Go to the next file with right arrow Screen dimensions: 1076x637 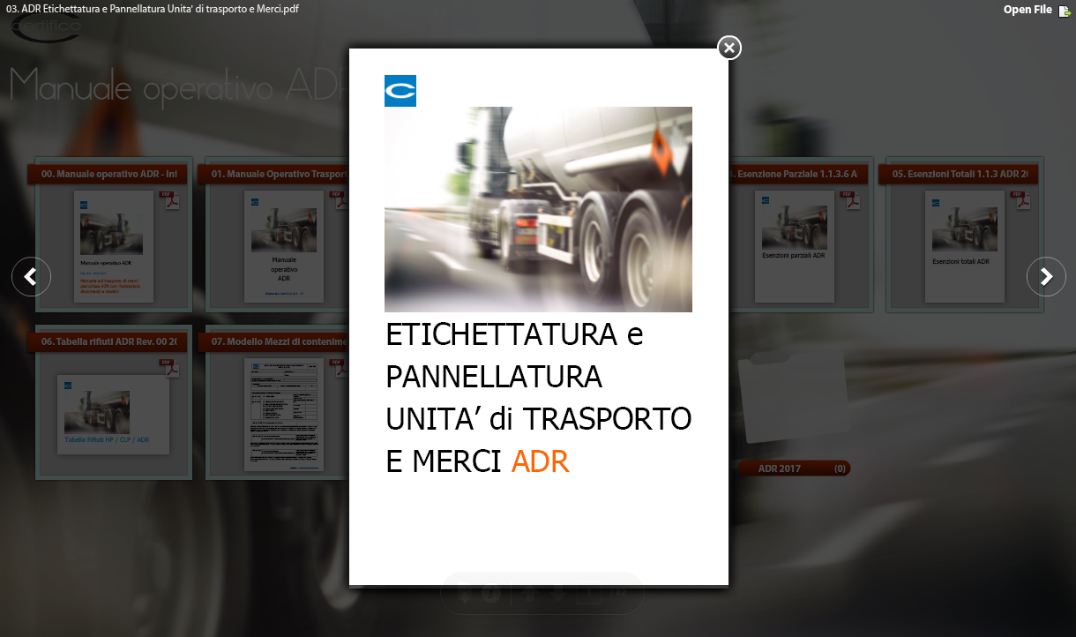[x=1046, y=277]
